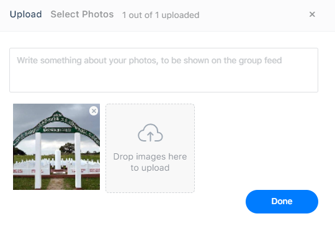Finish uploading with the Done button
335x229 pixels.
(x=282, y=202)
